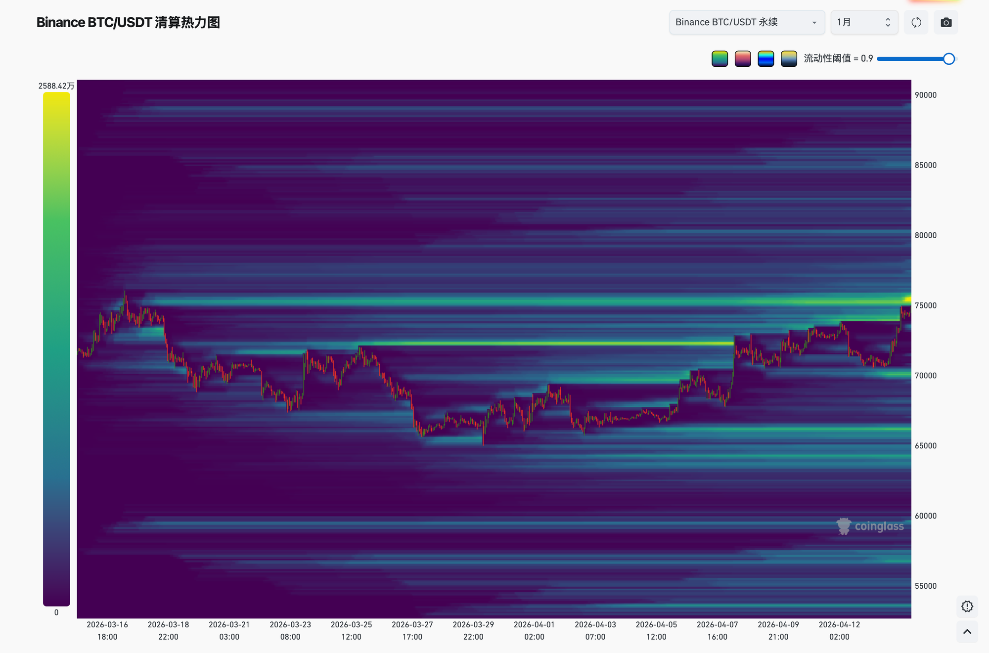This screenshot has height=653, width=989.
Task: Click the pair dropdown arrow caret
Action: tap(814, 23)
